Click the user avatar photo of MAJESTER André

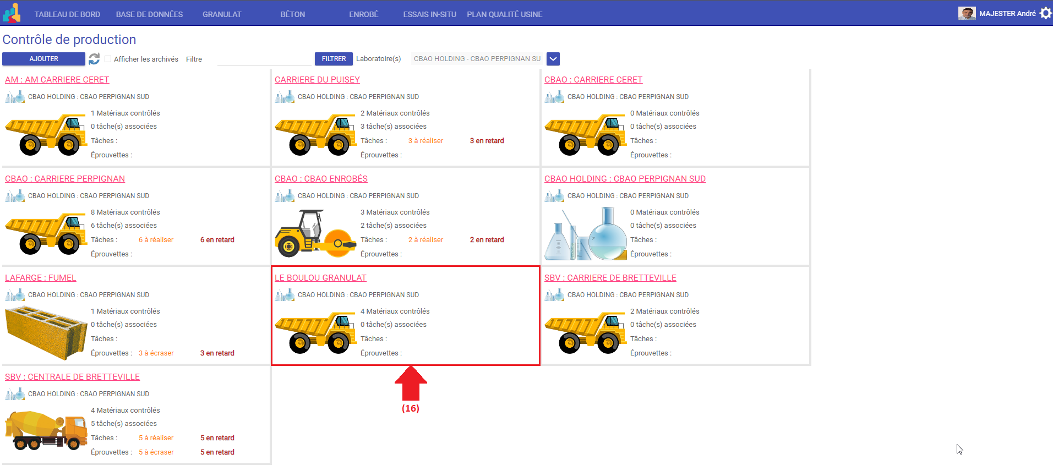[967, 13]
